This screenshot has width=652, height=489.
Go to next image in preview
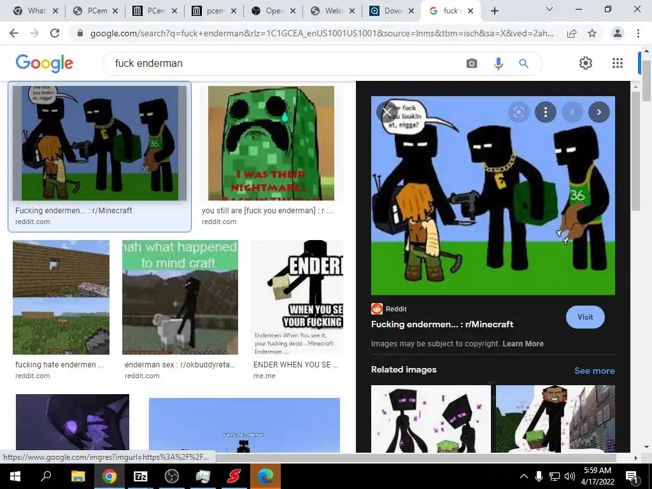[599, 112]
